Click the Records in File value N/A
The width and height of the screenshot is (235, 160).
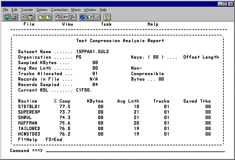point(94,79)
